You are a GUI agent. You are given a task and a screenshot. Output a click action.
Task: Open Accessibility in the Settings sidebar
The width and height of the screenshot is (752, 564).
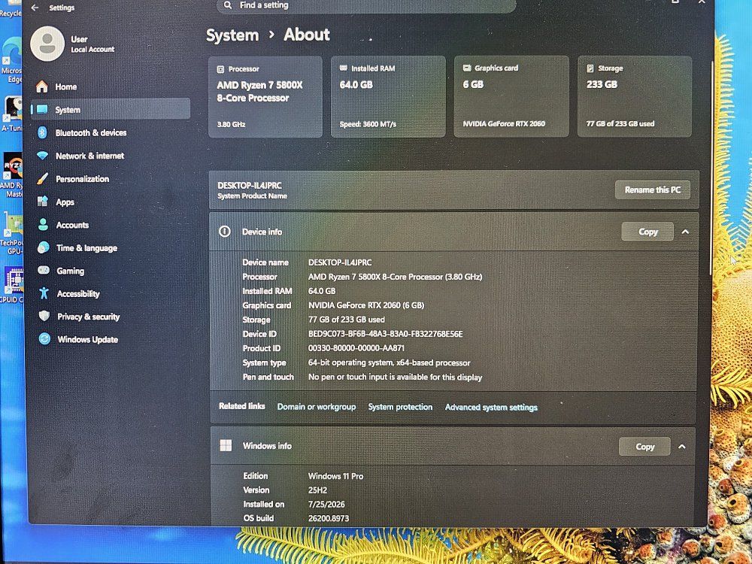coord(111,294)
